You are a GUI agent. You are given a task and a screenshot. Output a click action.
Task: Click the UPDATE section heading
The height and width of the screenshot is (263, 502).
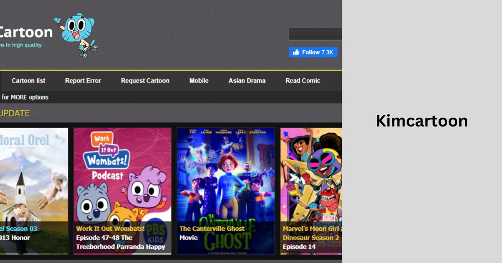(15, 113)
